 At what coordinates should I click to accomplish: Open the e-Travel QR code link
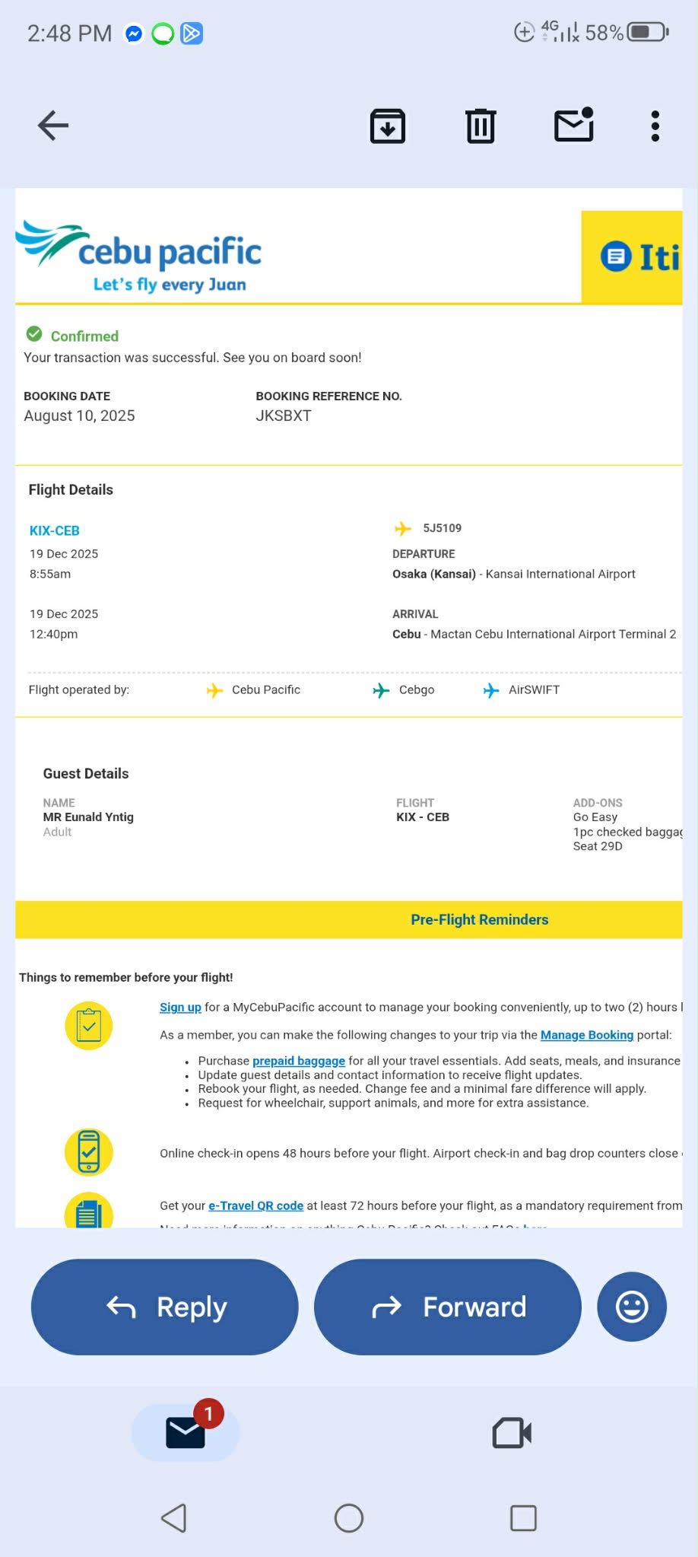255,1205
